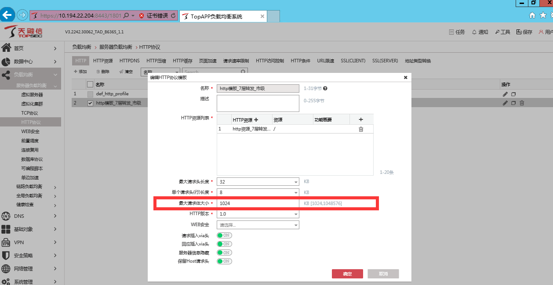Click the edit pencil icon for def_http_profile
553x285 pixels.
(x=505, y=94)
